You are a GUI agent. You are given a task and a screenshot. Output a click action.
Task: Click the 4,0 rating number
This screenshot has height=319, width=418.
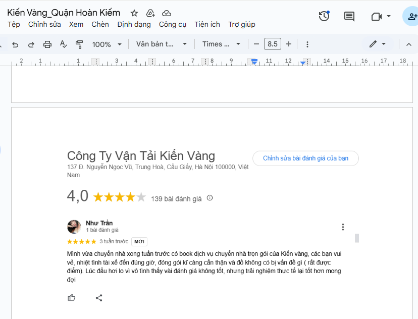pos(78,196)
